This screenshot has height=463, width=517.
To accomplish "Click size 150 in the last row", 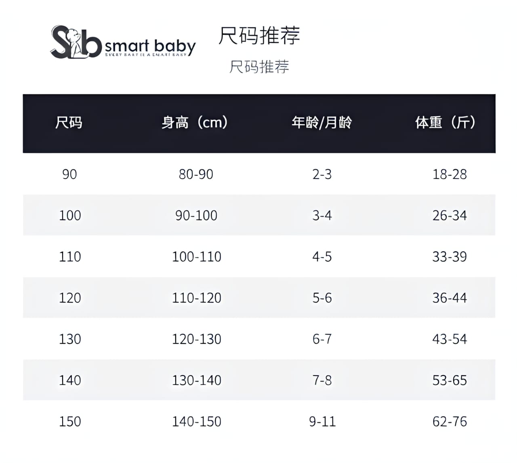I will pyautogui.click(x=70, y=421).
